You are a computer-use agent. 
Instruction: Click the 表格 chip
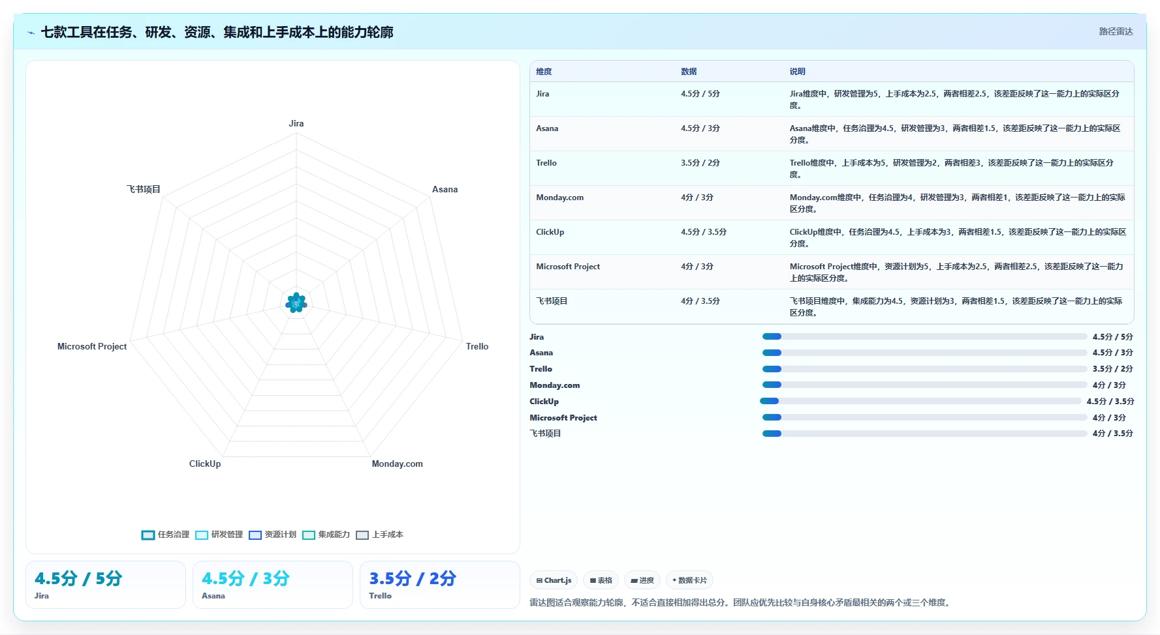(601, 580)
